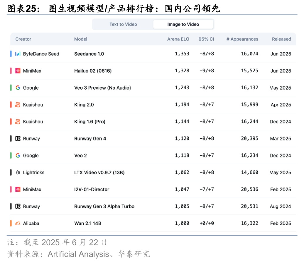304x262 pixels.
Task: Click the MiniMax logo in the Hailuo 02 row
Action: coord(18,71)
